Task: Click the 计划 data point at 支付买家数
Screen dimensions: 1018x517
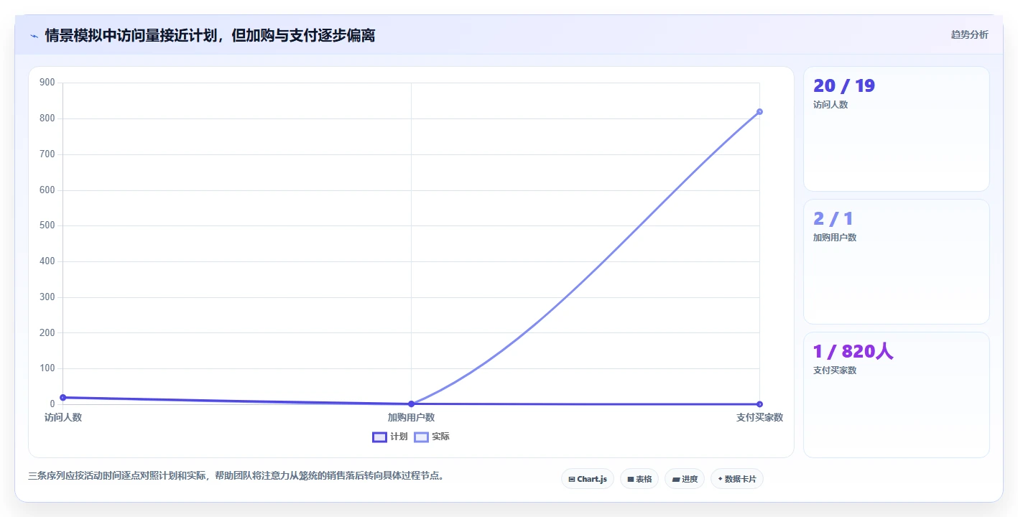Action: pyautogui.click(x=759, y=404)
